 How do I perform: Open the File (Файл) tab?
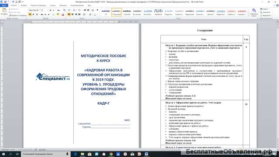[4, 5]
